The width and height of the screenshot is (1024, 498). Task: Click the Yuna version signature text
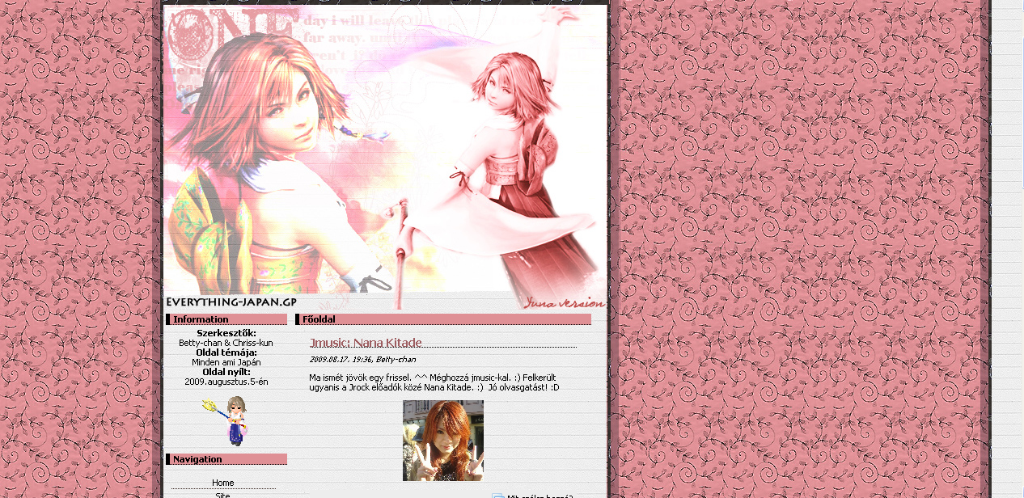(x=565, y=303)
